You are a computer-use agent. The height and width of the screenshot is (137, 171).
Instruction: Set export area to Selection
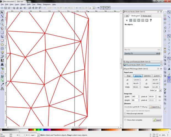(x=147, y=76)
